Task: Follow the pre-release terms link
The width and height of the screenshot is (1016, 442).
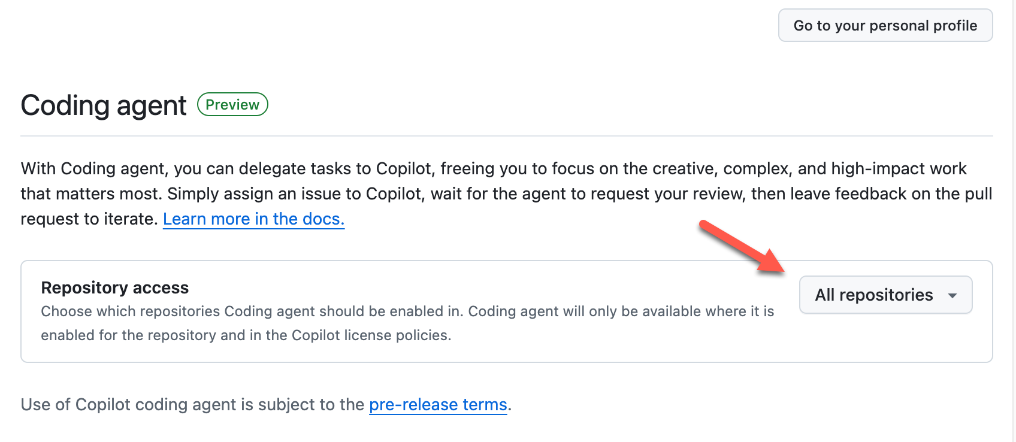Action: pyautogui.click(x=438, y=405)
